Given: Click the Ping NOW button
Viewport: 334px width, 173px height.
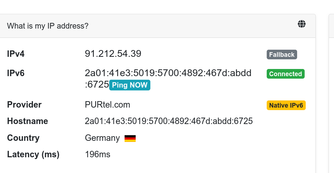Looking at the screenshot, I should (x=130, y=85).
